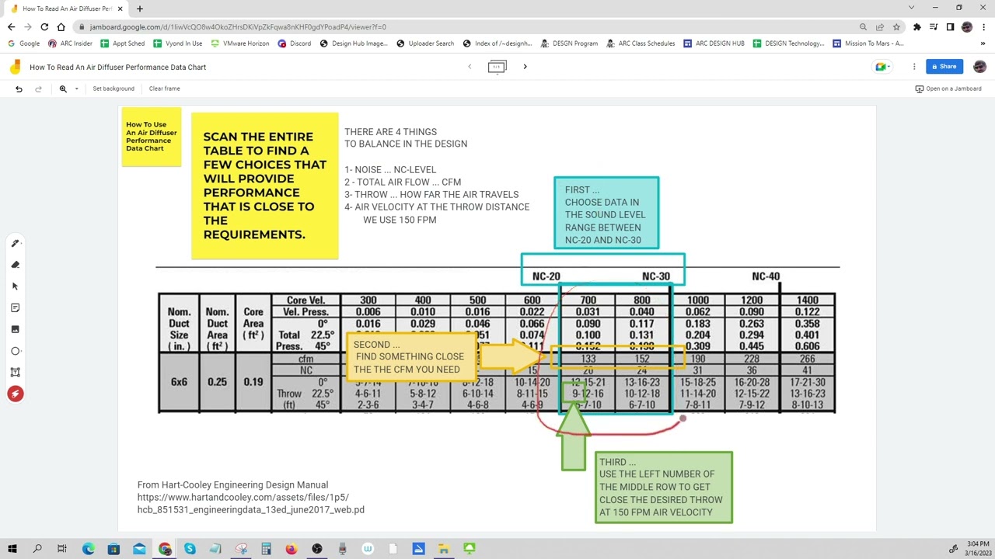Image resolution: width=995 pixels, height=559 pixels.
Task: Select the green THIRD sticky note
Action: 664,487
